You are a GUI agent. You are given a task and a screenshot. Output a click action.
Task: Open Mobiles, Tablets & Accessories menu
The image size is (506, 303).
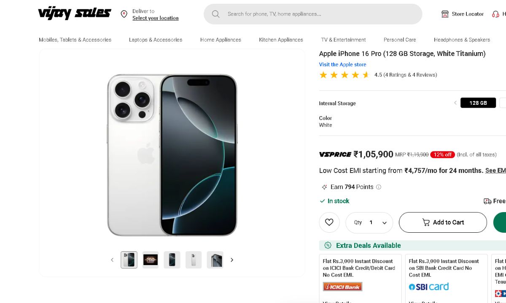[75, 40]
